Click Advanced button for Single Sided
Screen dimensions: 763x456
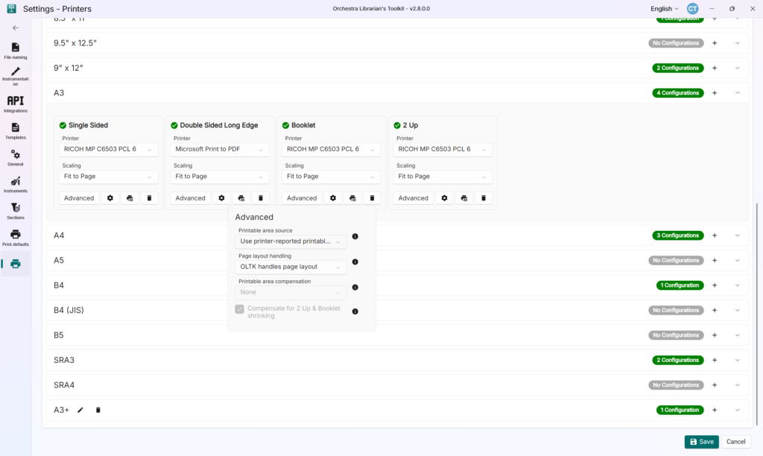pyautogui.click(x=79, y=198)
